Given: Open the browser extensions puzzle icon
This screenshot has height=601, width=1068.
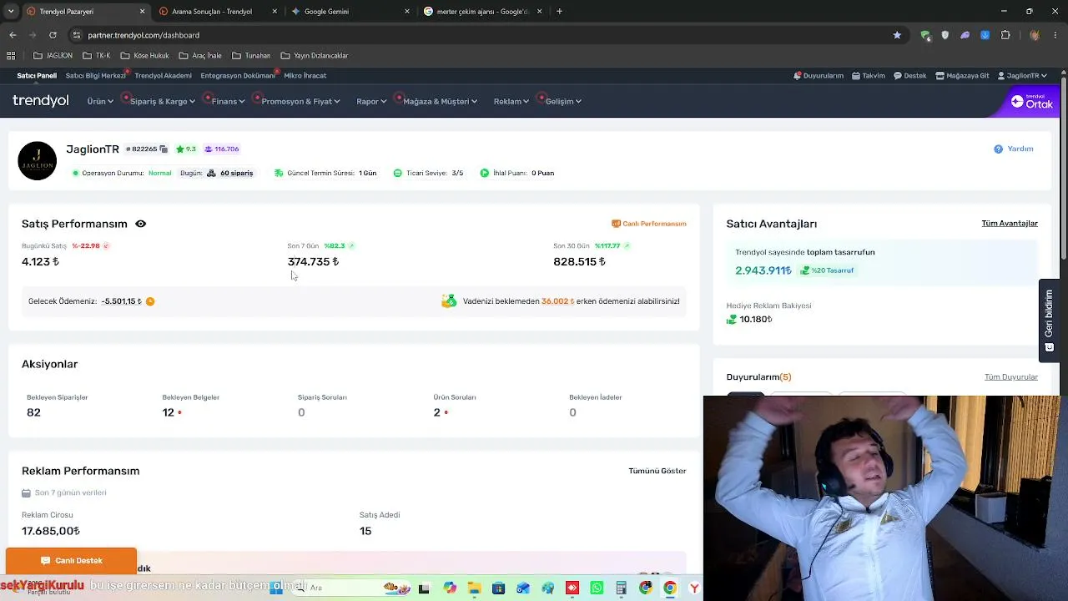Looking at the screenshot, I should tap(1005, 35).
